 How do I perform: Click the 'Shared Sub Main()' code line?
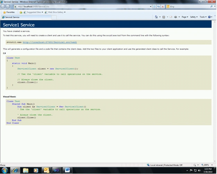[x=23, y=104]
